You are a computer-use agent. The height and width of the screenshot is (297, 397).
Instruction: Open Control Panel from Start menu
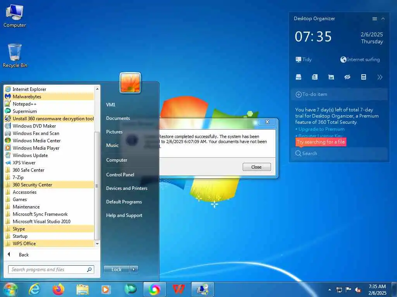pos(120,174)
